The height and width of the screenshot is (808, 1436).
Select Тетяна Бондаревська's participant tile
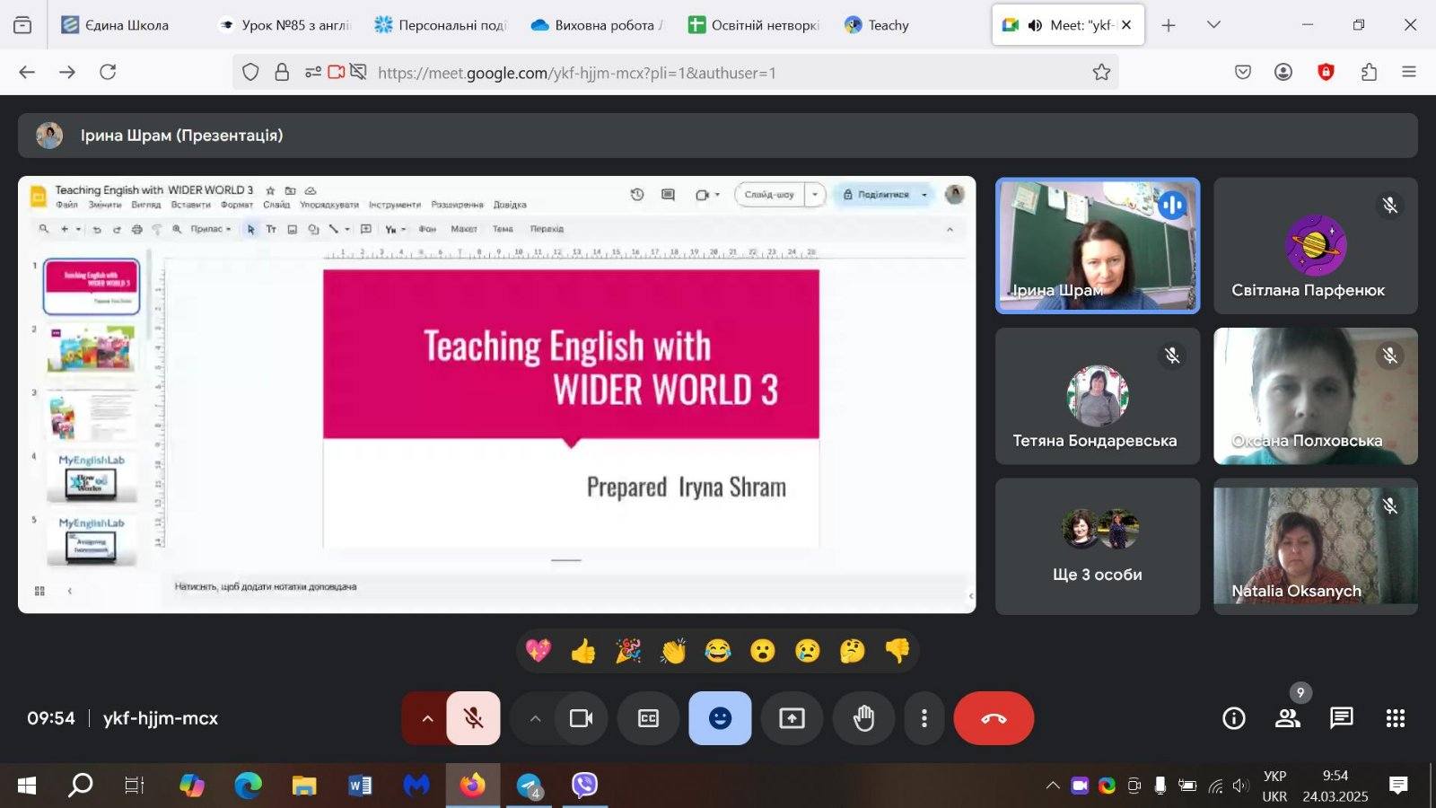click(x=1098, y=396)
